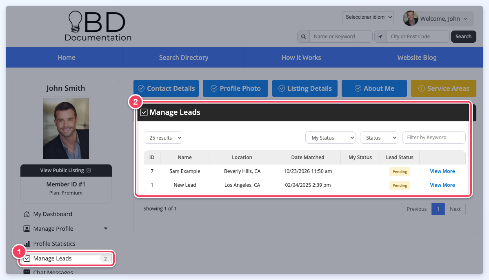Click the Los Angeles, CA location cell
The image size is (489, 280).
[x=242, y=185]
